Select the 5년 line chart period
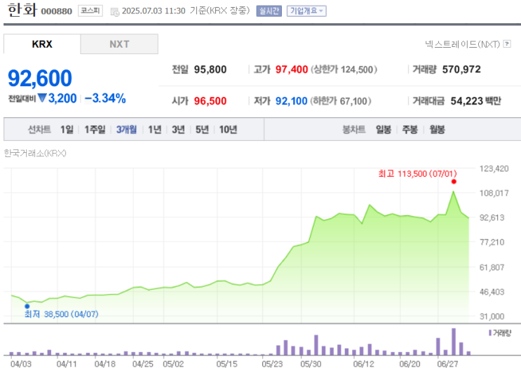Viewport: 521px width, 376px height. (x=202, y=129)
